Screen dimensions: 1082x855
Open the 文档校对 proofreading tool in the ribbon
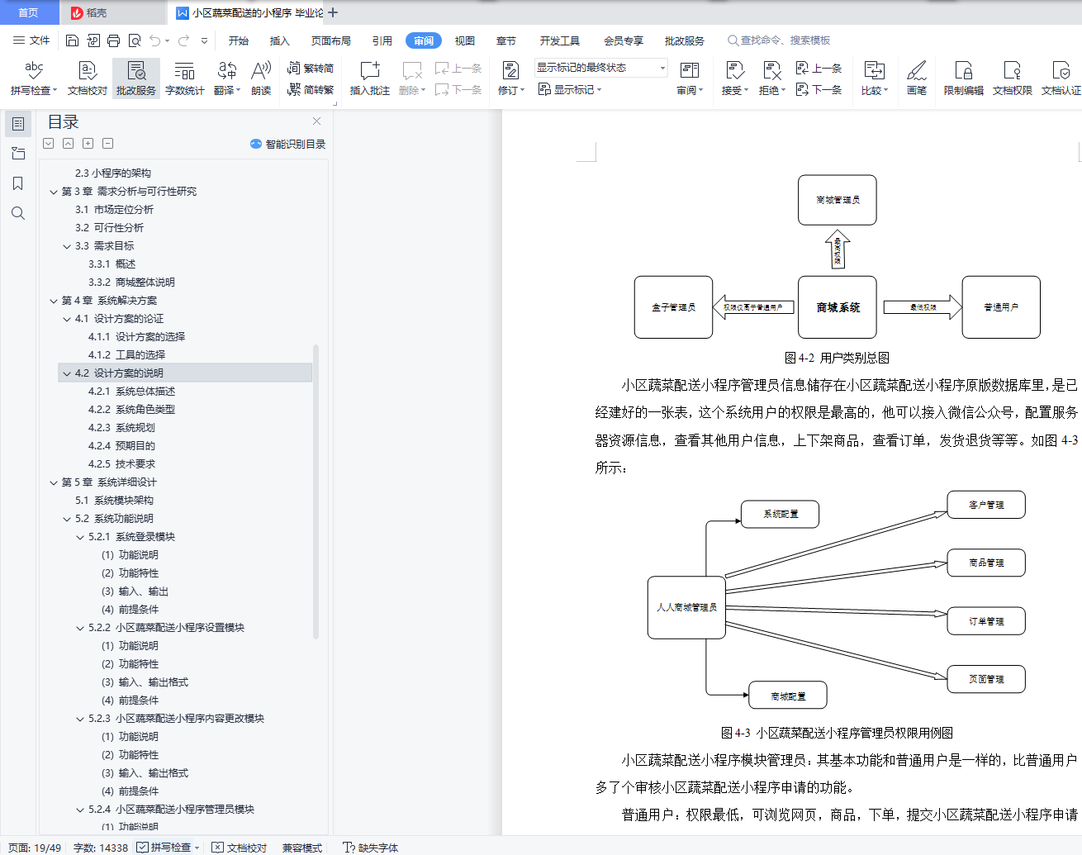(x=87, y=78)
